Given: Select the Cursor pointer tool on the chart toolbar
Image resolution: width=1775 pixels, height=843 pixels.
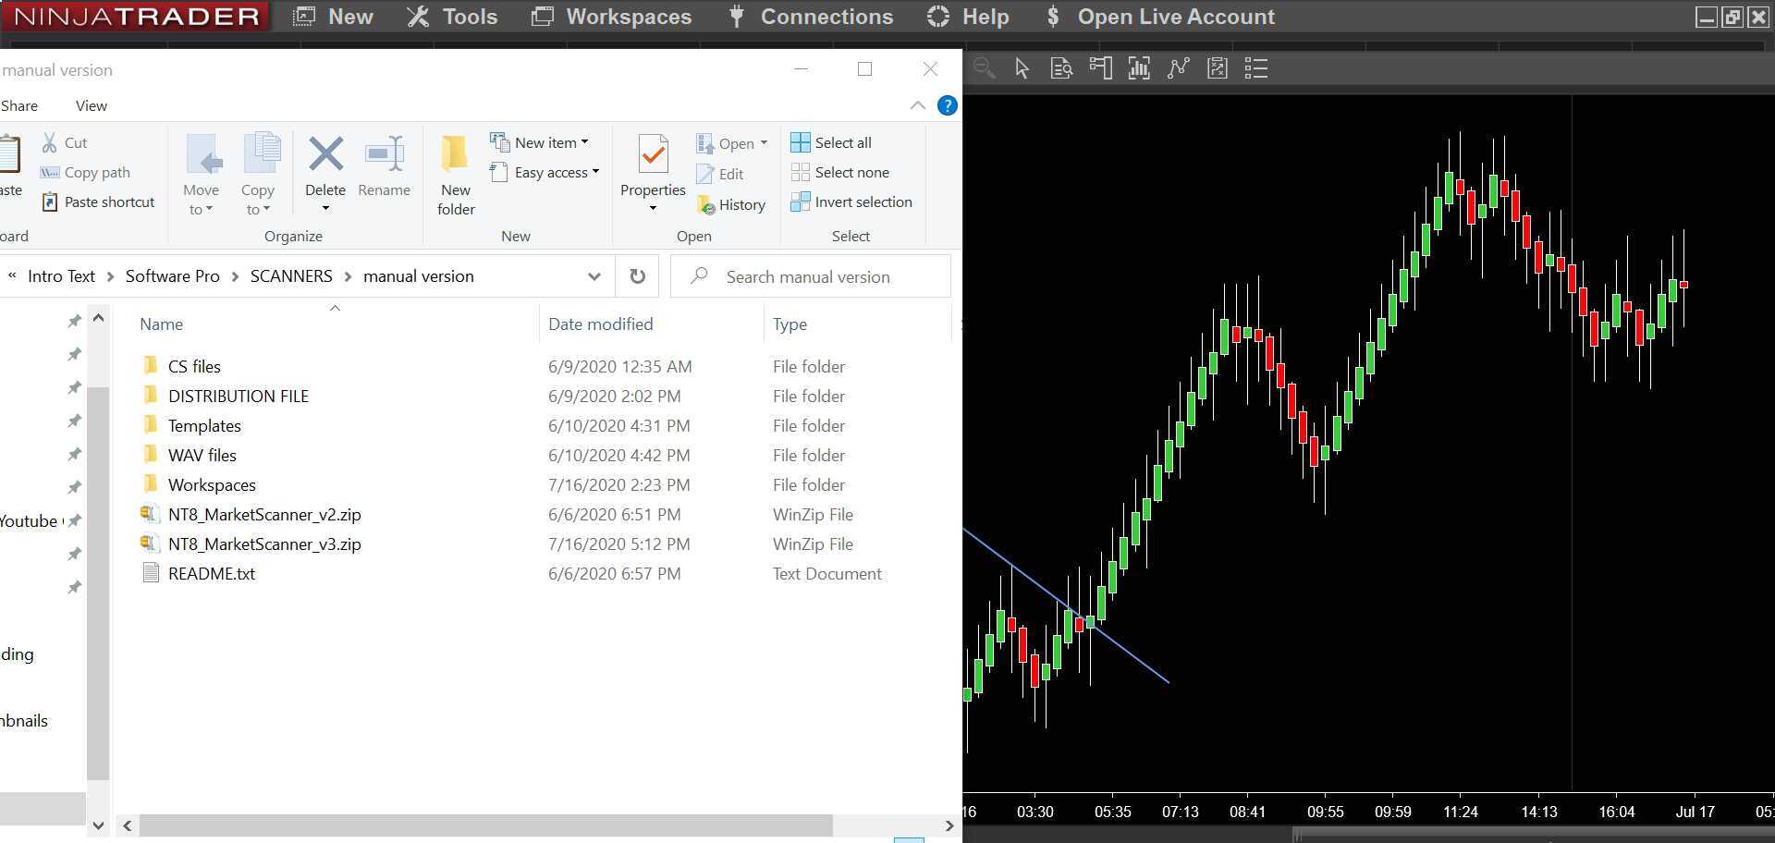Looking at the screenshot, I should (x=1022, y=67).
